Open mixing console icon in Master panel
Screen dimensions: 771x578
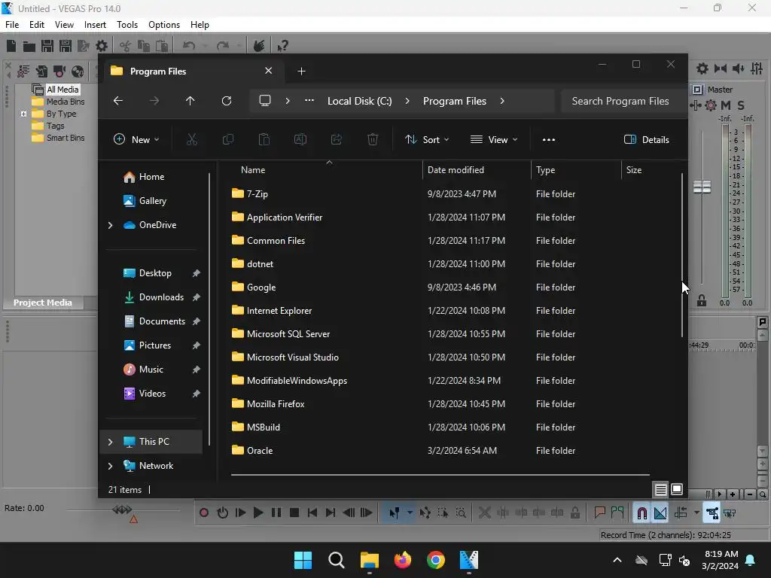tap(757, 68)
